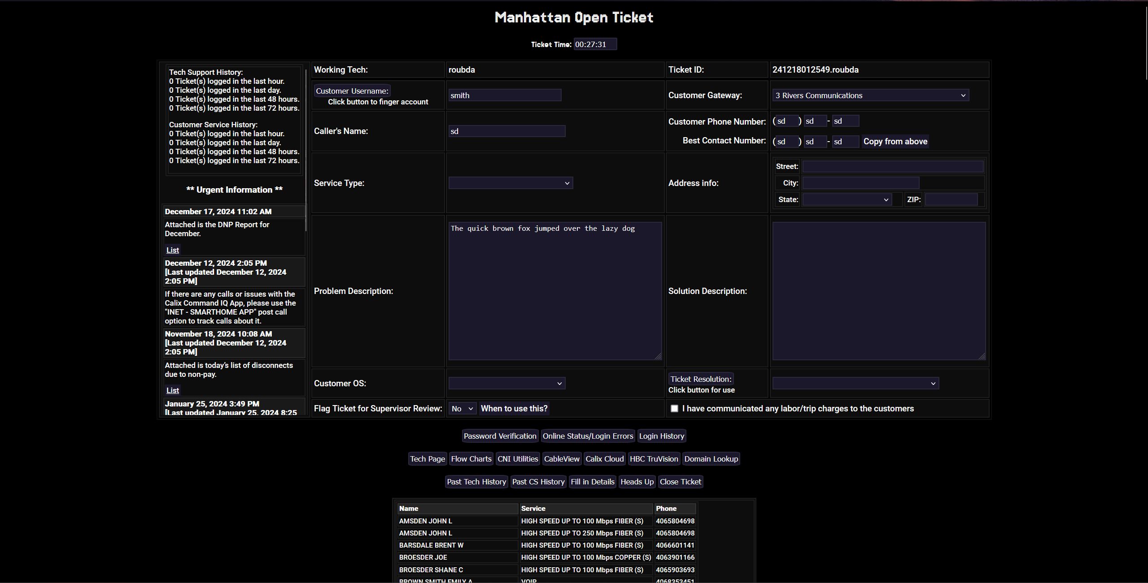
Task: View Past CS History
Action: pyautogui.click(x=538, y=482)
